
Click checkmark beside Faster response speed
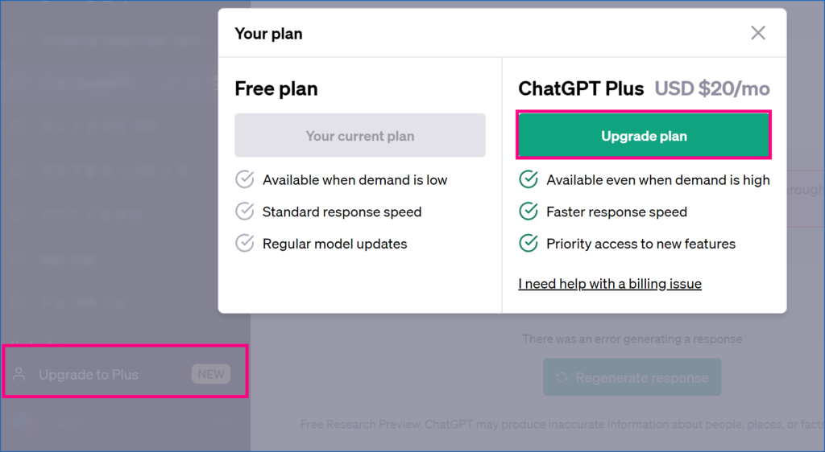pos(529,212)
